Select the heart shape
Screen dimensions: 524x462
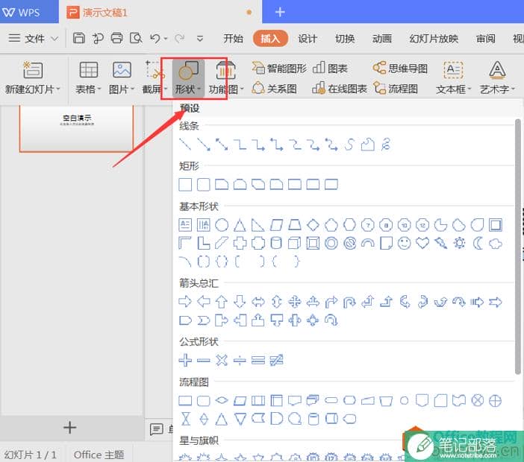(x=422, y=243)
